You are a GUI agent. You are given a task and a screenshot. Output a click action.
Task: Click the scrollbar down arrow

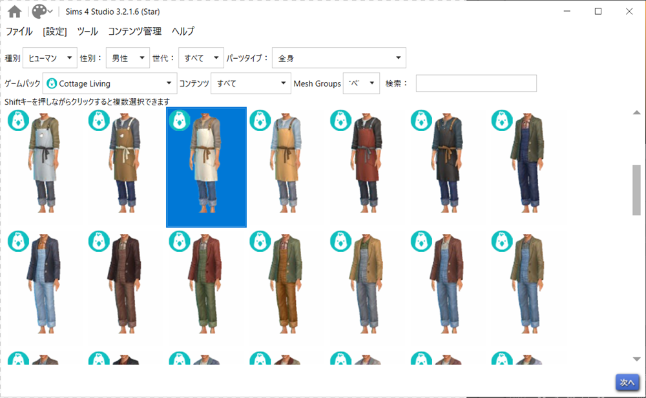[x=636, y=359]
